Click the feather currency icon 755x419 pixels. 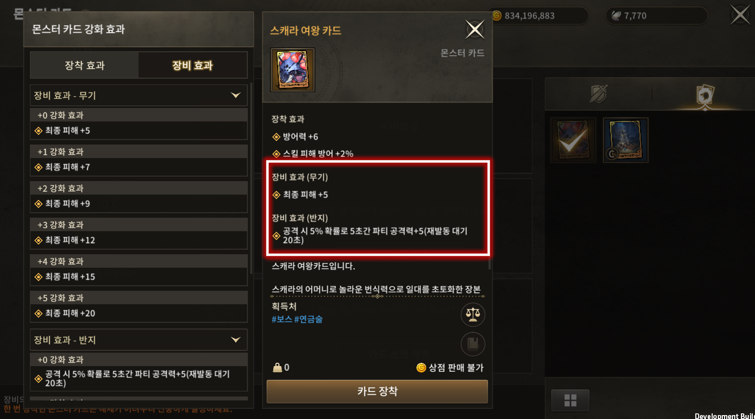(x=617, y=16)
